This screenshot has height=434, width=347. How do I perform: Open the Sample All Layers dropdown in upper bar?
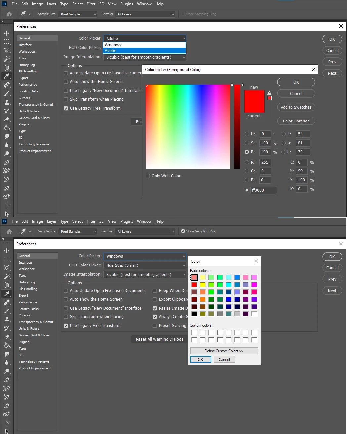tap(145, 14)
